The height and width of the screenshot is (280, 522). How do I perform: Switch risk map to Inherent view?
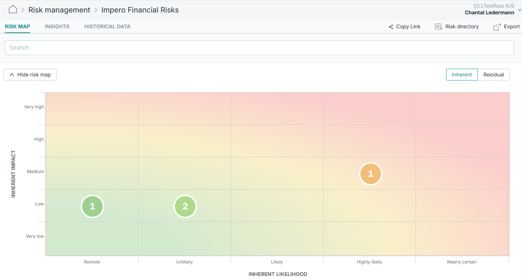tap(462, 75)
